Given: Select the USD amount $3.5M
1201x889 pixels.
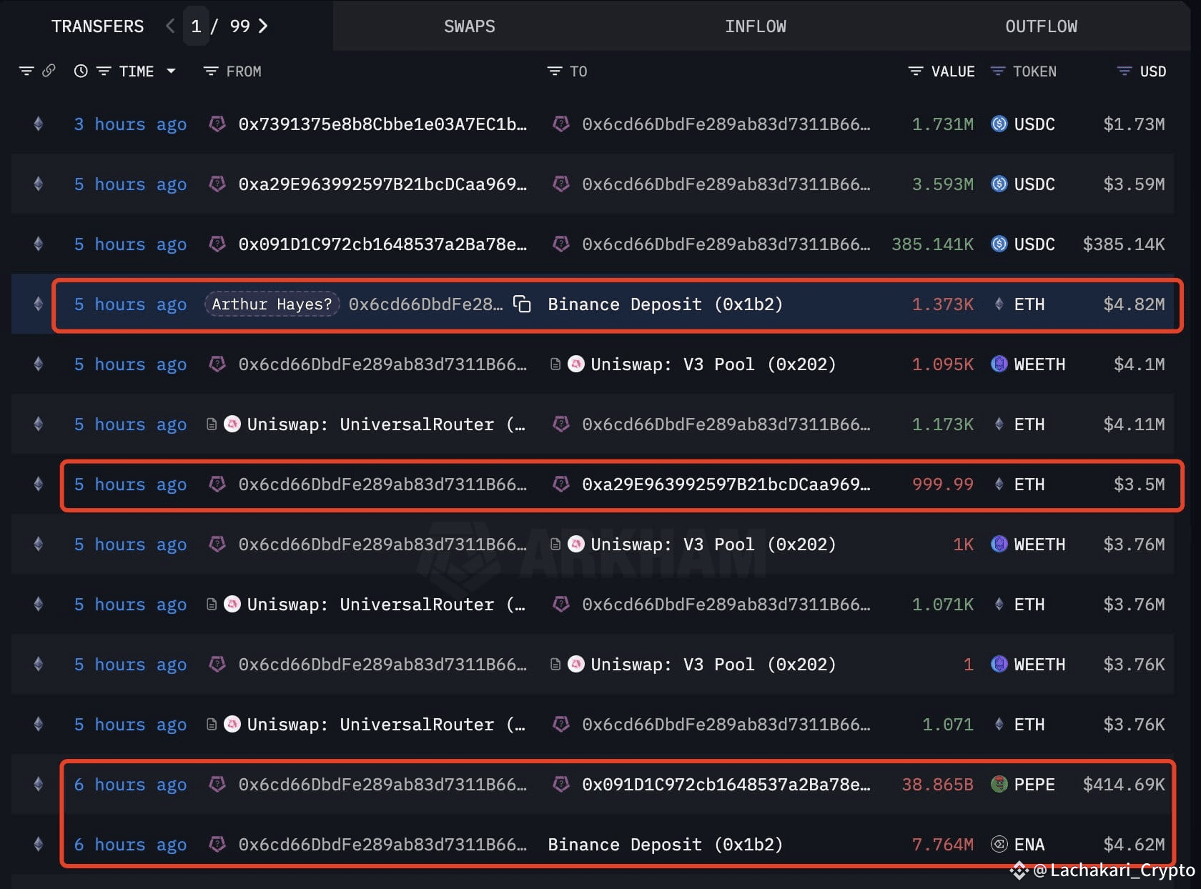Looking at the screenshot, I should point(1139,485).
